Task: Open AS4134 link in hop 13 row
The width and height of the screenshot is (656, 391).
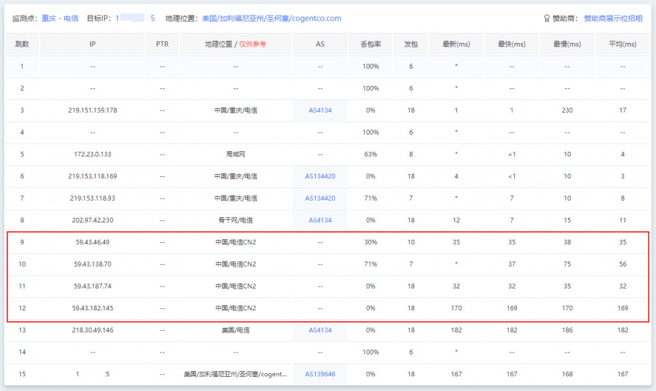Action: (320, 330)
